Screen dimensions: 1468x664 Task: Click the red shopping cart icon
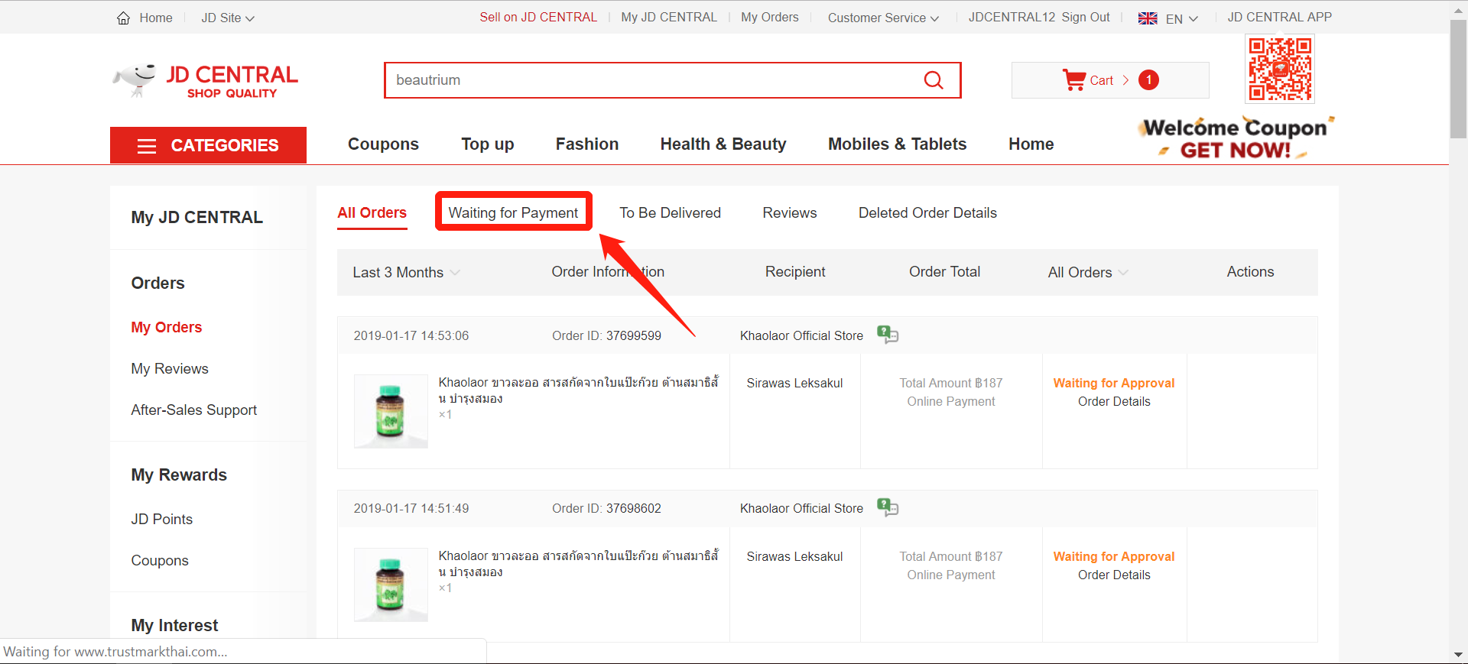click(x=1073, y=80)
